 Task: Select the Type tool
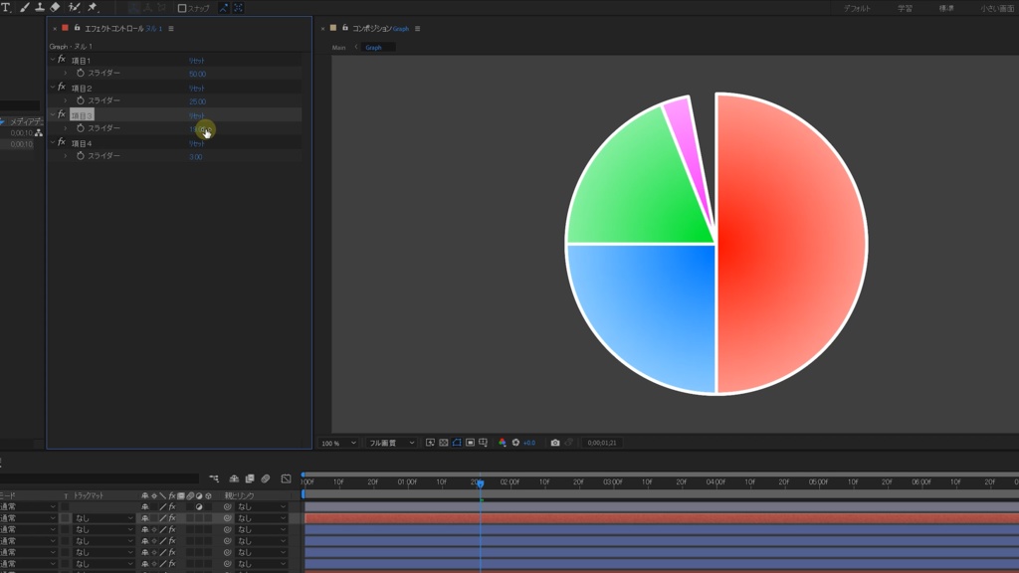coord(6,7)
